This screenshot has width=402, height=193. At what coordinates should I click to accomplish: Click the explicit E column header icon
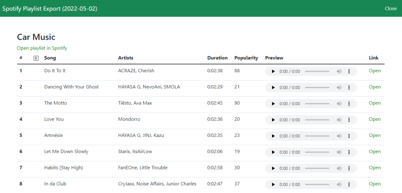point(36,58)
